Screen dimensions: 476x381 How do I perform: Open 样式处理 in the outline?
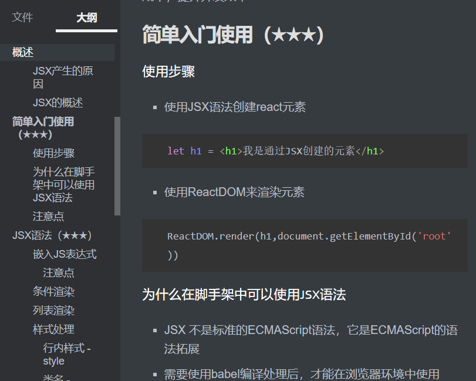tap(52, 329)
